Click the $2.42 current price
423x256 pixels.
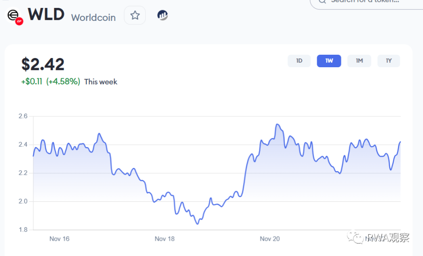[x=43, y=64]
